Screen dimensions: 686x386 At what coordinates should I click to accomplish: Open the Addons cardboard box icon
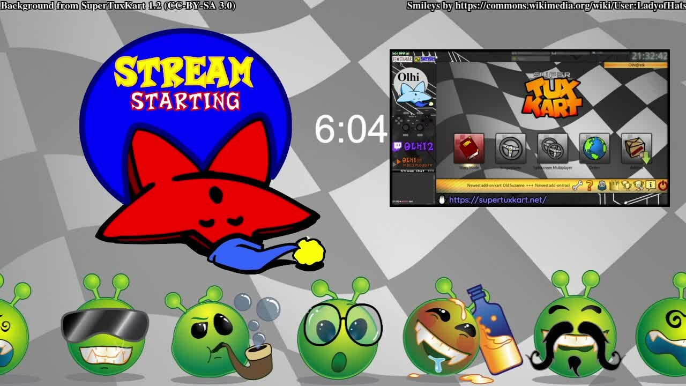click(x=637, y=149)
